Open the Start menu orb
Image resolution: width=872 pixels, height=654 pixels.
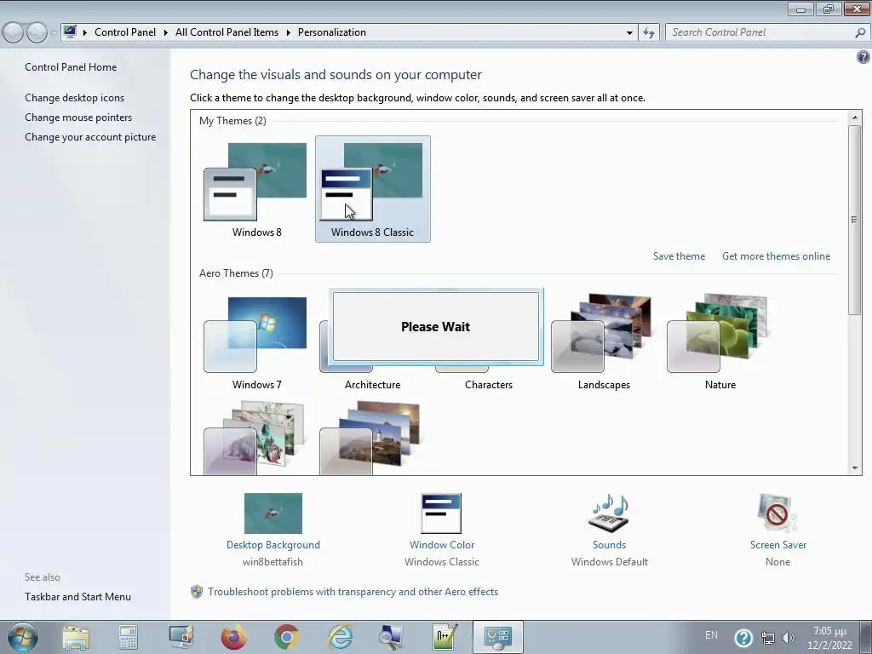point(23,637)
